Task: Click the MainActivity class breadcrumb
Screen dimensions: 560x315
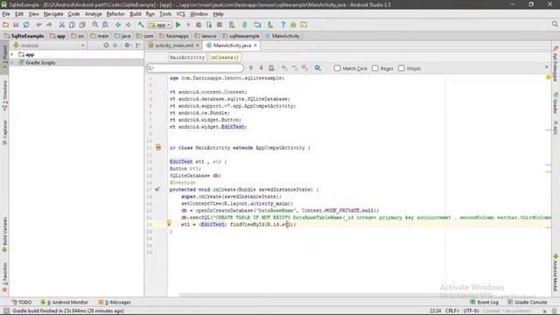Action: 187,58
